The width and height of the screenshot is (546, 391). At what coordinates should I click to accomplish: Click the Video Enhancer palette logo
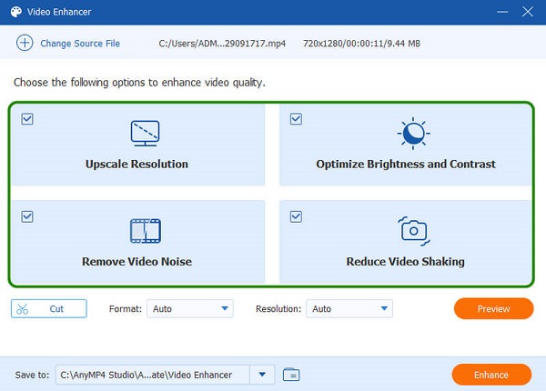tap(16, 12)
